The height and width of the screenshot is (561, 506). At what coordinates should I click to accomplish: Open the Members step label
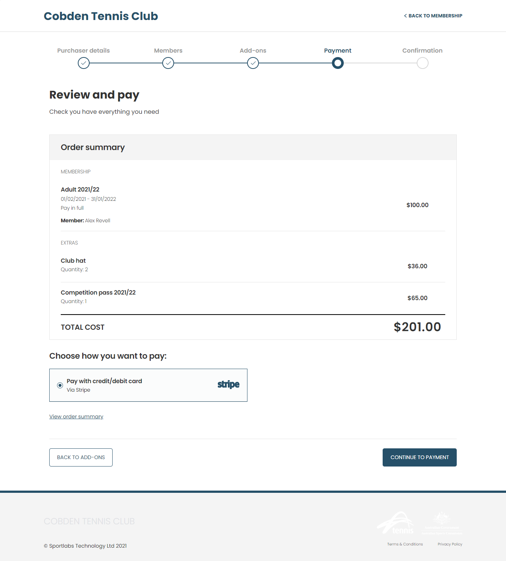pos(168,50)
